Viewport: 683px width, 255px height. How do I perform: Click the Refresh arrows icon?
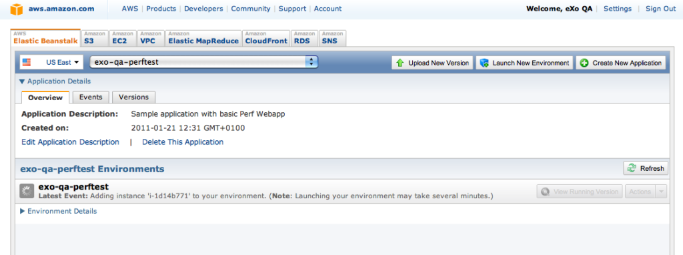coord(631,168)
